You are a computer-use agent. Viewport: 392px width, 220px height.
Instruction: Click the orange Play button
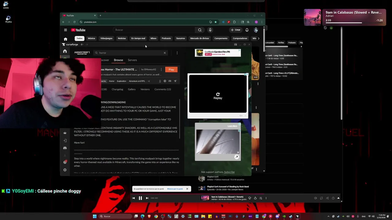pos(171,70)
